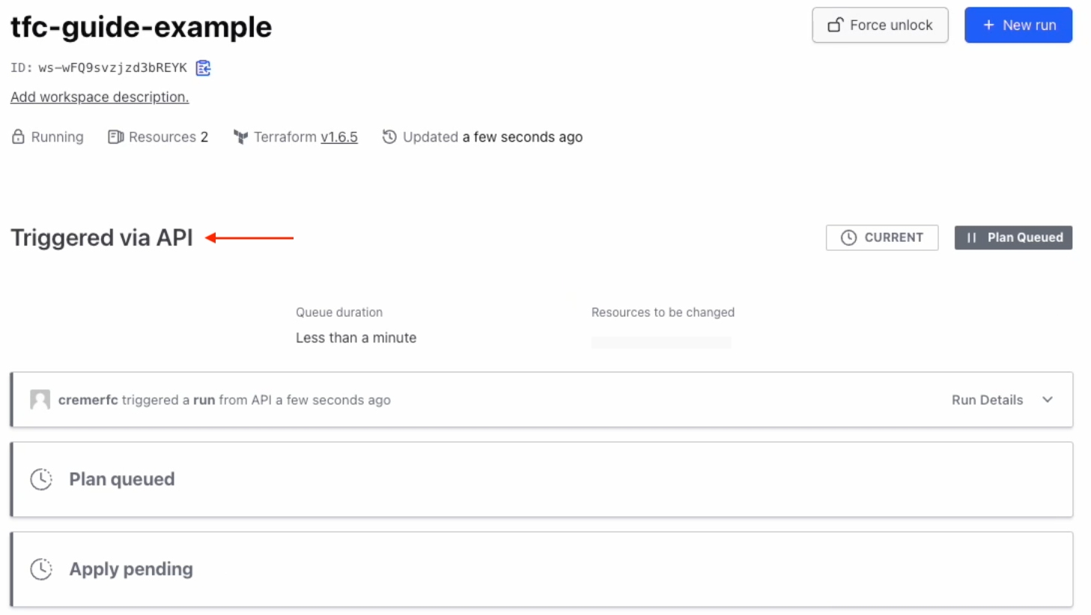The width and height of the screenshot is (1091, 615).
Task: Expand Run Details with the chevron
Action: 1048,399
